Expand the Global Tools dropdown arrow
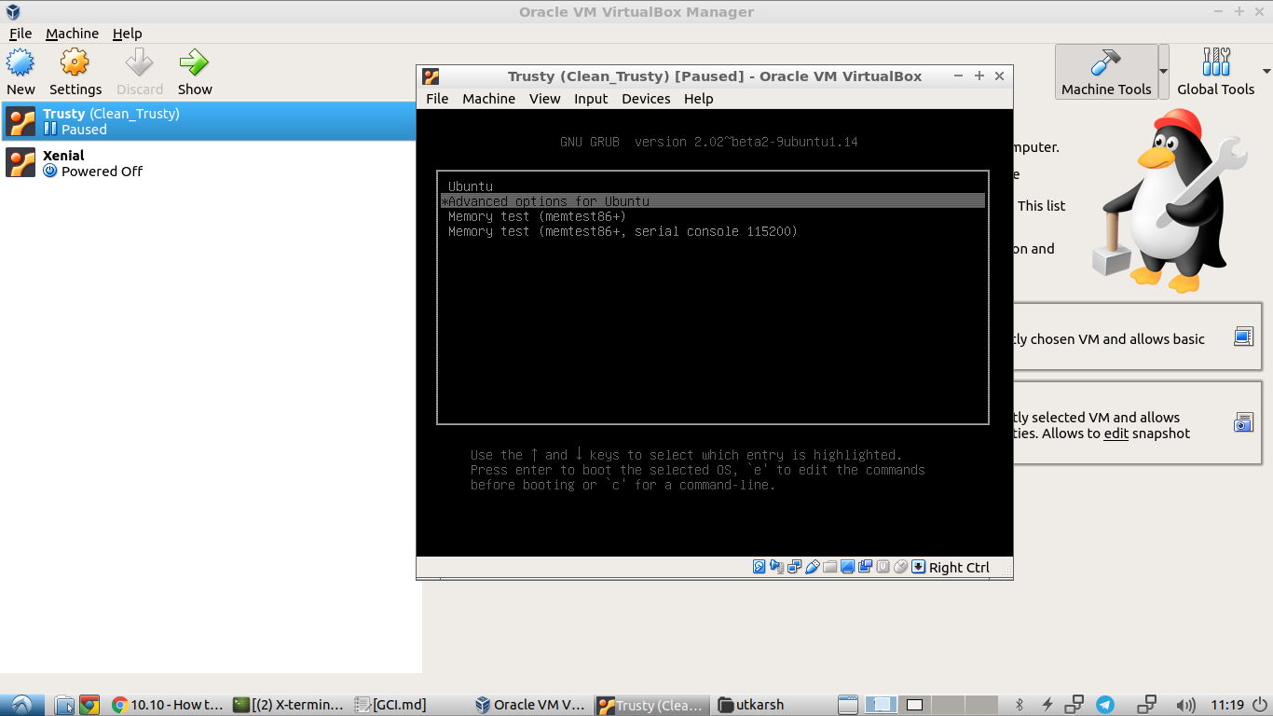The width and height of the screenshot is (1273, 716). coord(1267,70)
